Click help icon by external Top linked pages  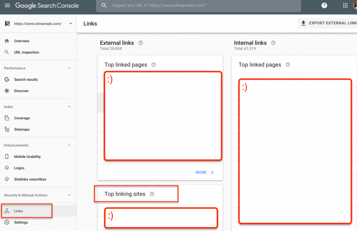pyautogui.click(x=154, y=64)
